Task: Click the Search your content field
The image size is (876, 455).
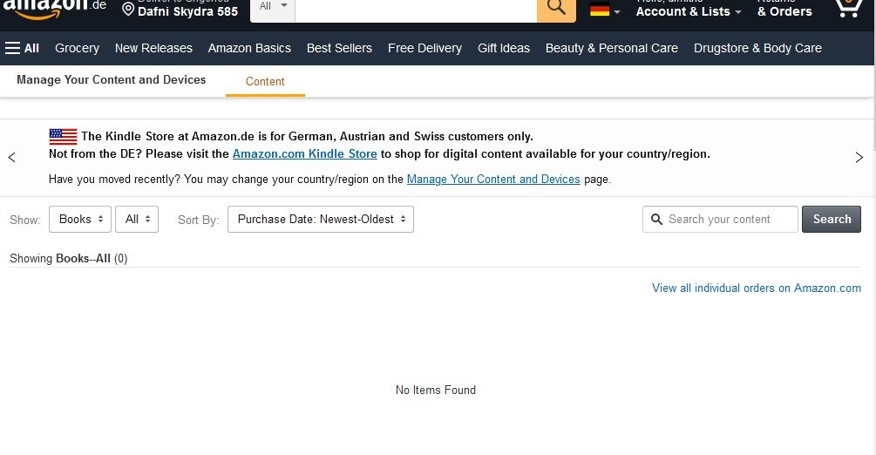Action: tap(720, 219)
